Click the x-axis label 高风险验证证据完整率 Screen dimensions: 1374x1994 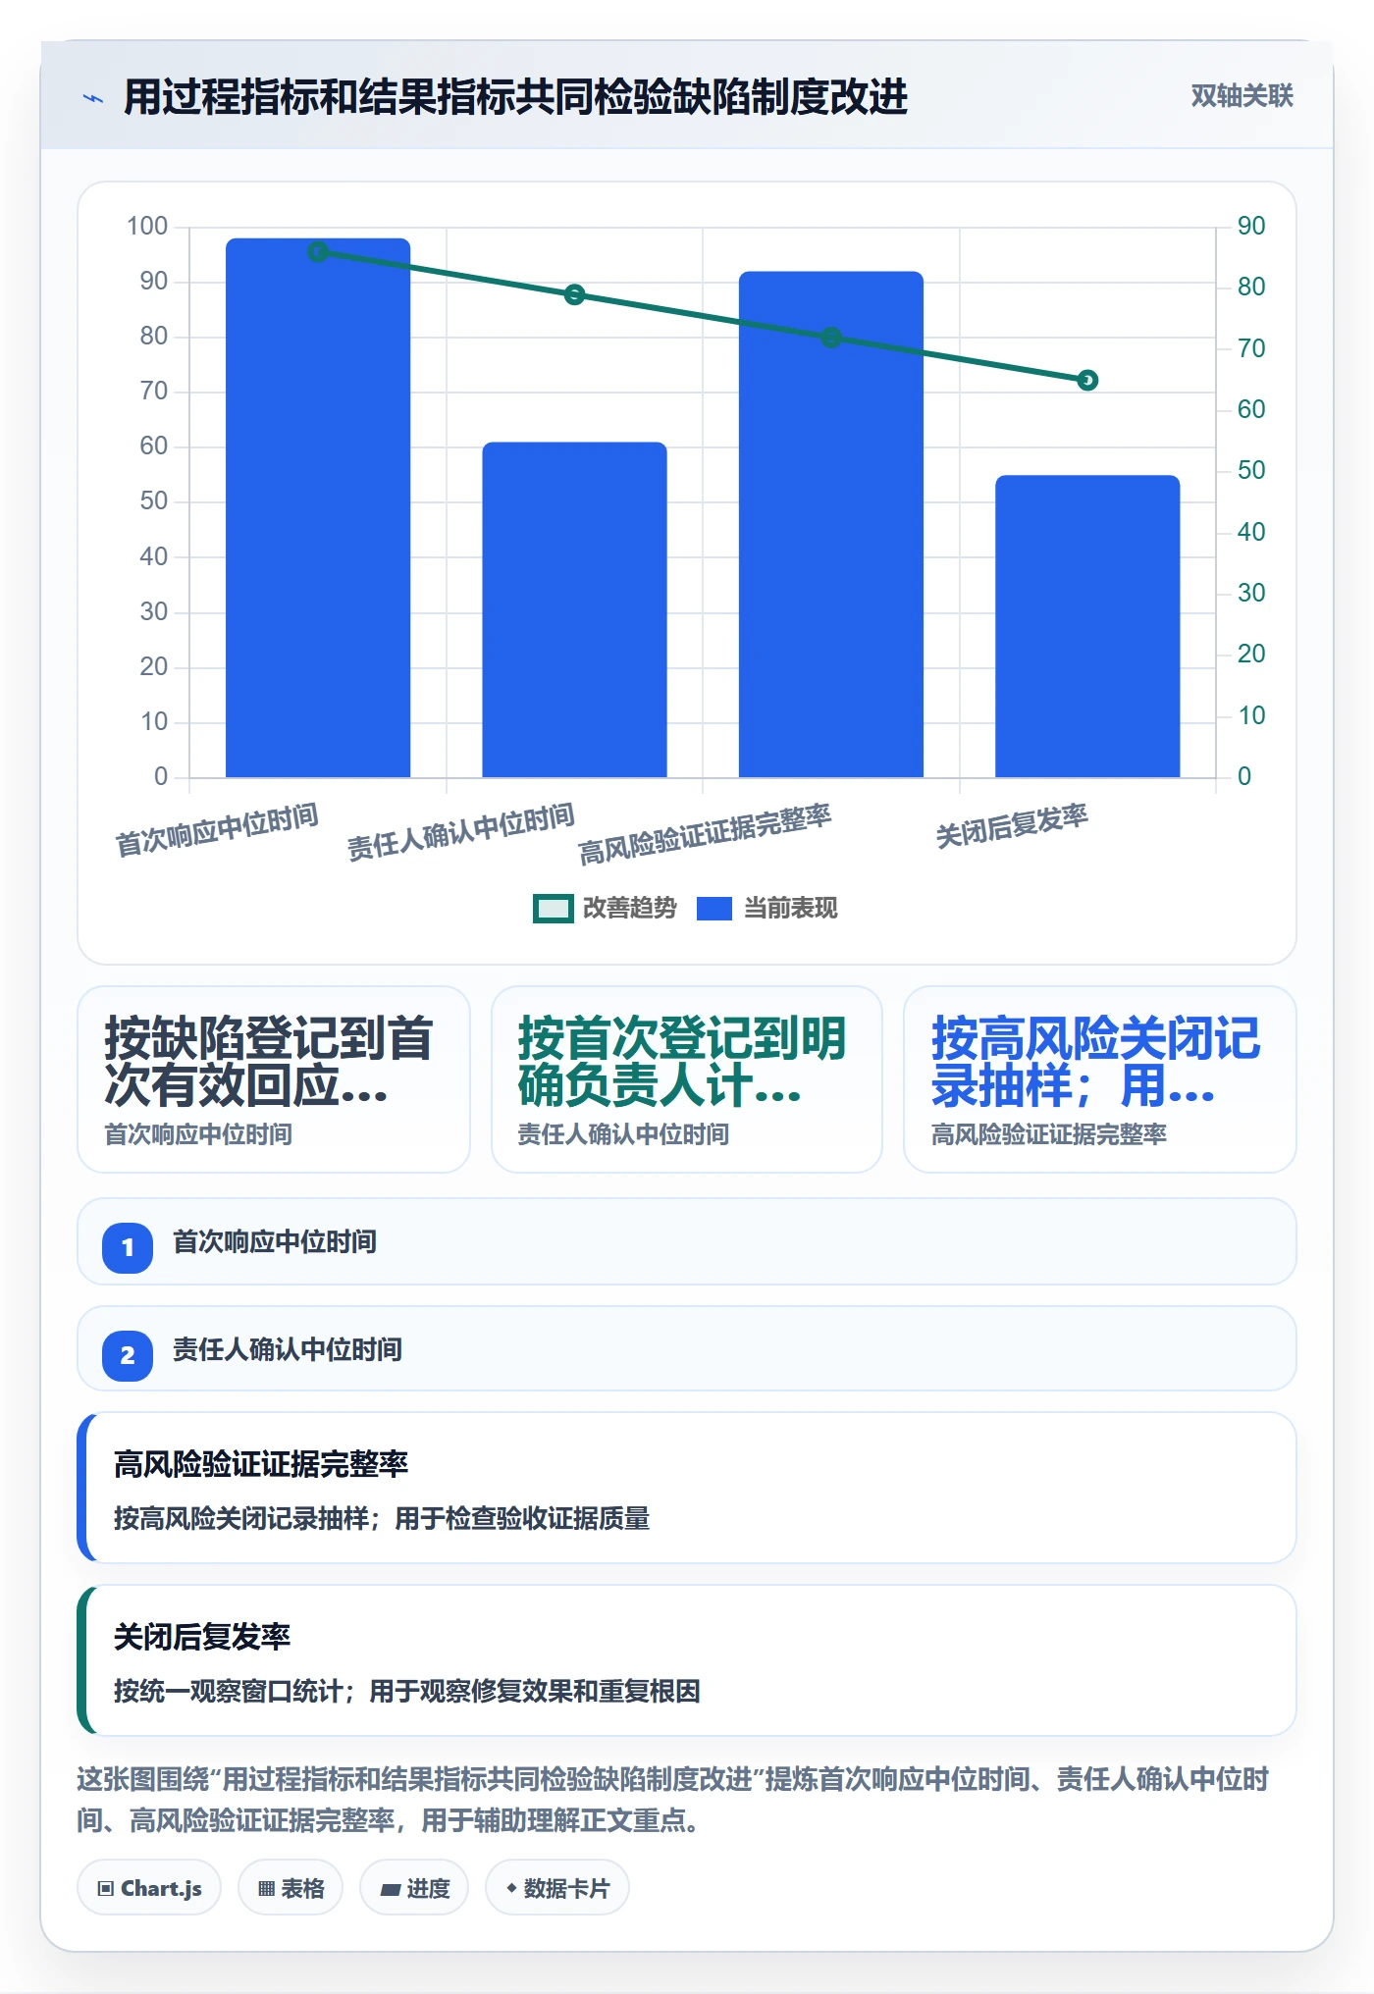[705, 835]
